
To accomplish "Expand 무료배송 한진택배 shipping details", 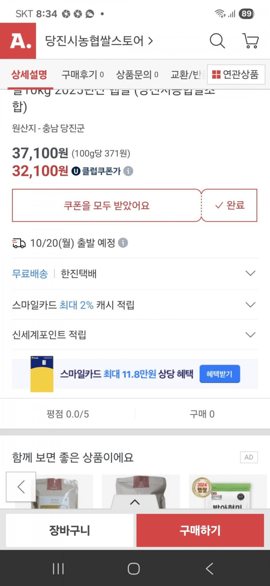I will coord(250,273).
